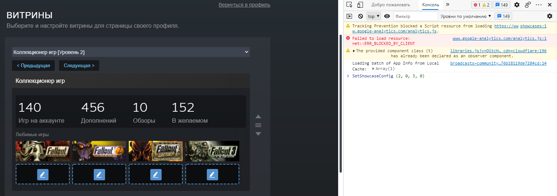The height and width of the screenshot is (196, 557).
Task: Open the top context dropdown
Action: pos(374,16)
